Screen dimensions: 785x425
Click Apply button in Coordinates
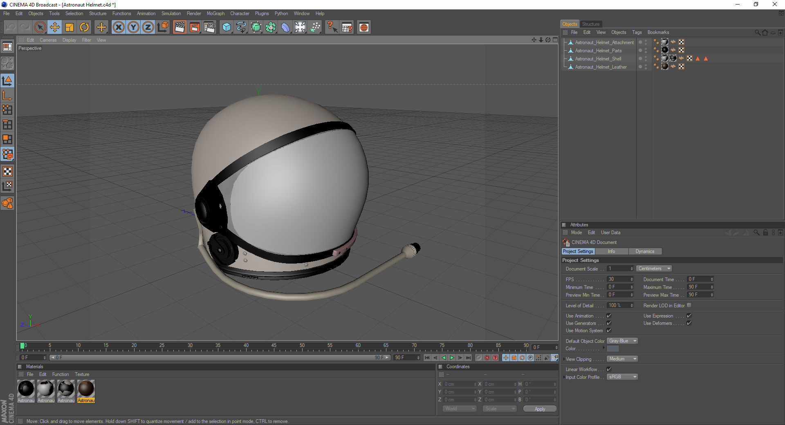tap(540, 409)
